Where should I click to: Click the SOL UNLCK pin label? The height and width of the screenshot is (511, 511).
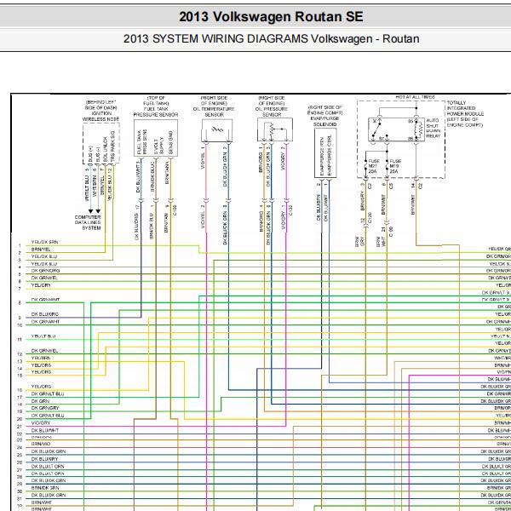coord(106,149)
